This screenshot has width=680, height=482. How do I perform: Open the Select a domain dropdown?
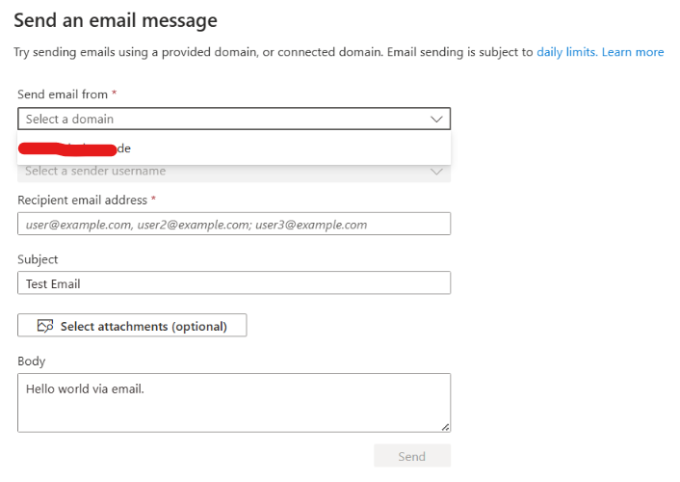click(234, 119)
